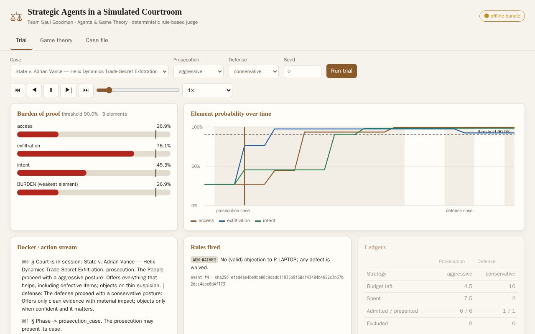Click the 76.1% exfiltration value
The width and height of the screenshot is (535, 334).
tap(164, 146)
